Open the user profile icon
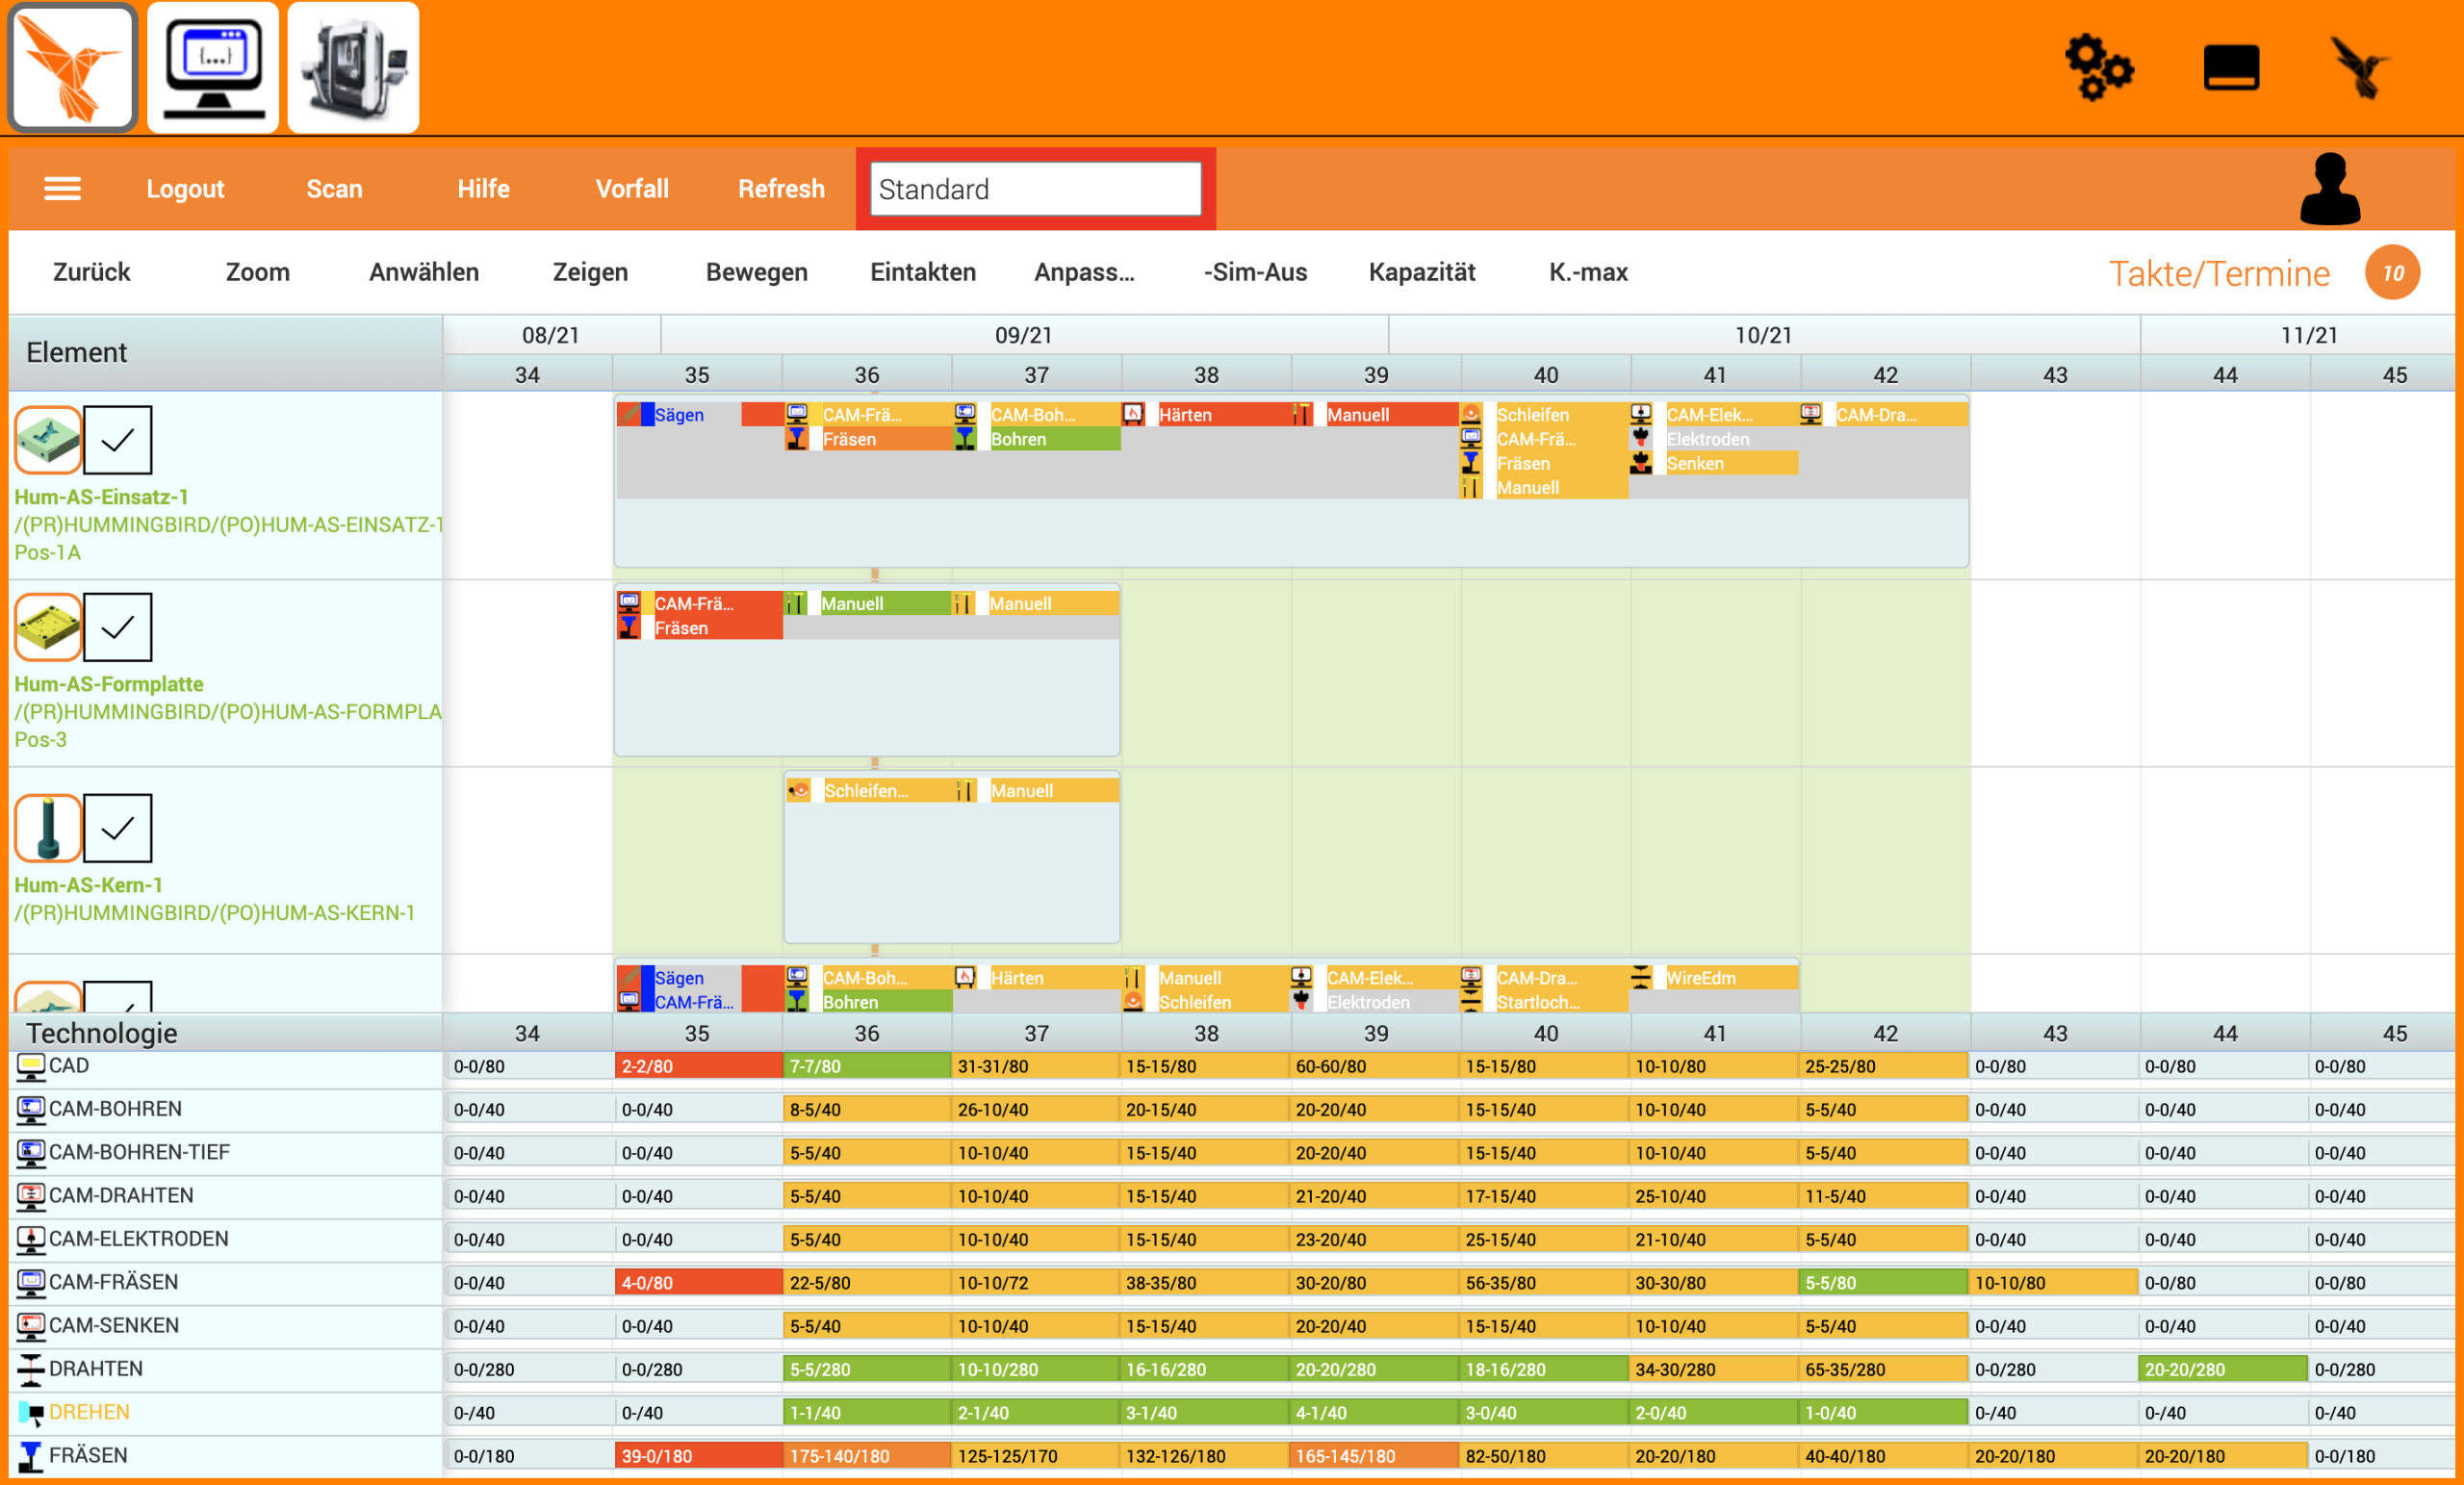 coord(2330,188)
